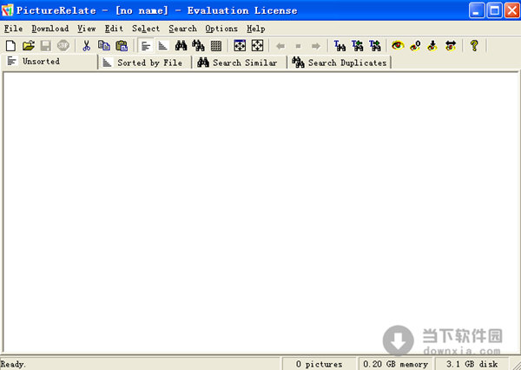Image resolution: width=521 pixels, height=370 pixels.
Task: Open the Select menu
Action: (x=146, y=29)
